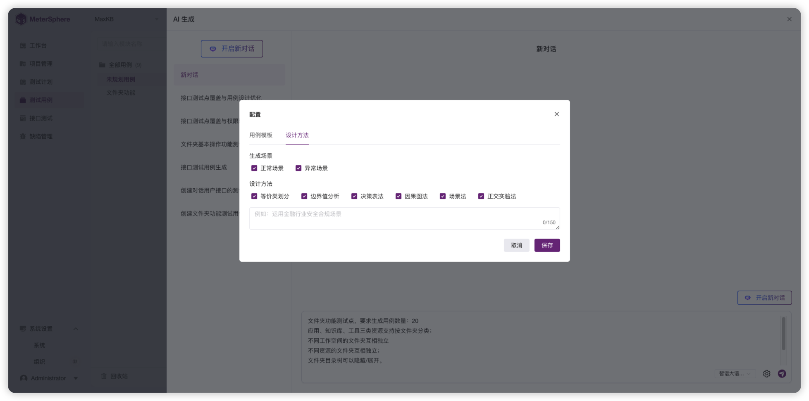Image resolution: width=809 pixels, height=401 pixels.
Task: Open the 项目管理 module icon
Action: (23, 64)
